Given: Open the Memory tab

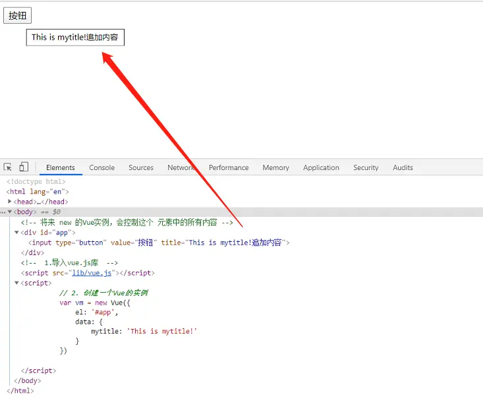Looking at the screenshot, I should pos(275,167).
